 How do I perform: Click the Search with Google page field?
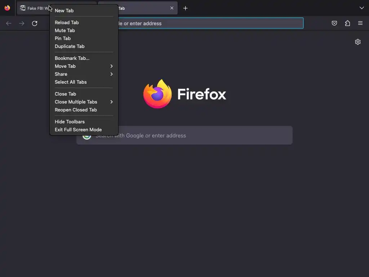184,136
